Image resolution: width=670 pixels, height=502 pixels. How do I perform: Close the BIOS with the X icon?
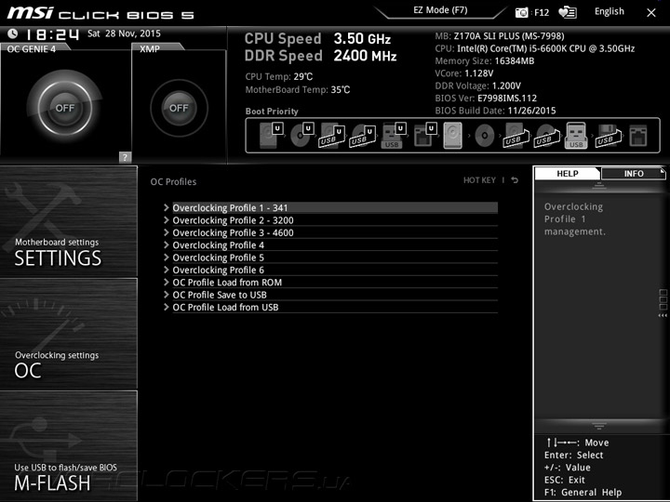click(651, 13)
